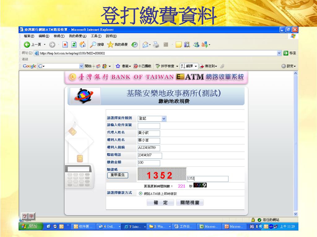This screenshot has height=237, width=317.
Task: Expand translate button dropdown arrow
Action: [196, 66]
